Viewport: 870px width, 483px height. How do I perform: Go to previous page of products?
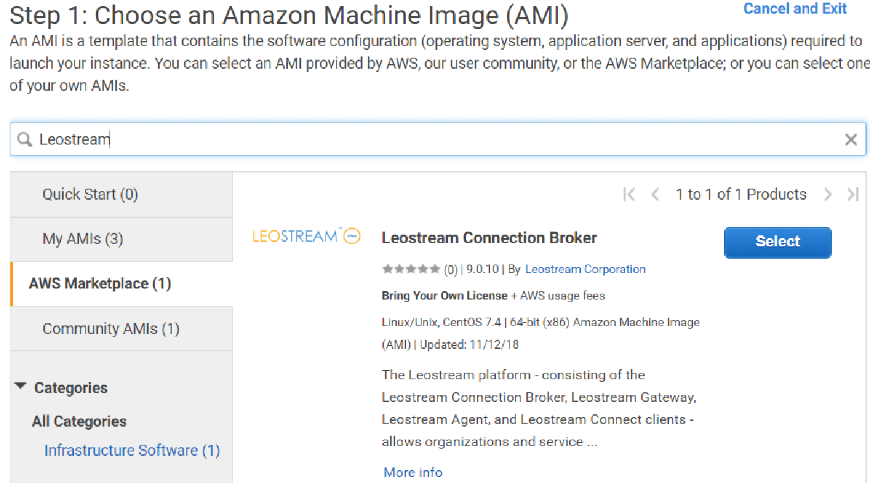[655, 194]
